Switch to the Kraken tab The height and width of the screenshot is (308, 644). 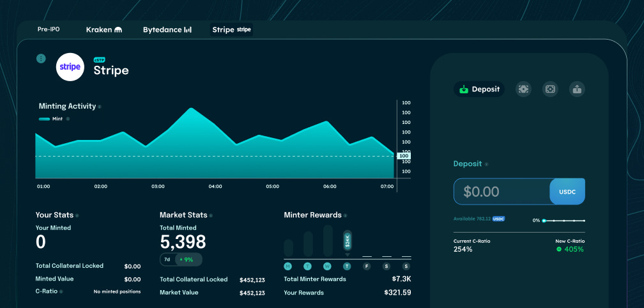(x=104, y=29)
